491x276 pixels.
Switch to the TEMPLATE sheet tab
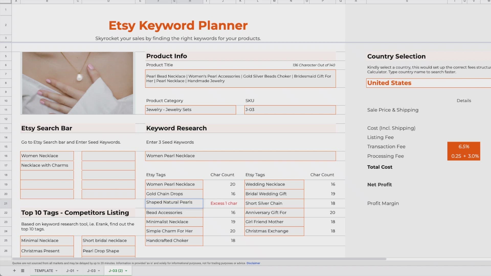(44, 271)
